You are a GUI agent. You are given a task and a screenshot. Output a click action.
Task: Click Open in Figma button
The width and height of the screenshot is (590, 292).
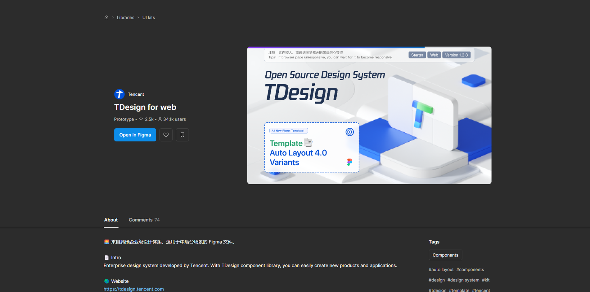[135, 135]
